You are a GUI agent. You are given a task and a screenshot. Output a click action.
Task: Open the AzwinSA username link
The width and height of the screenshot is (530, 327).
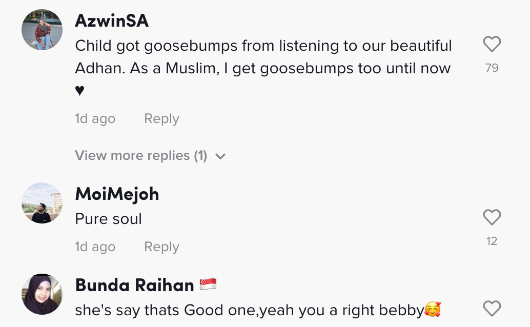[112, 21]
